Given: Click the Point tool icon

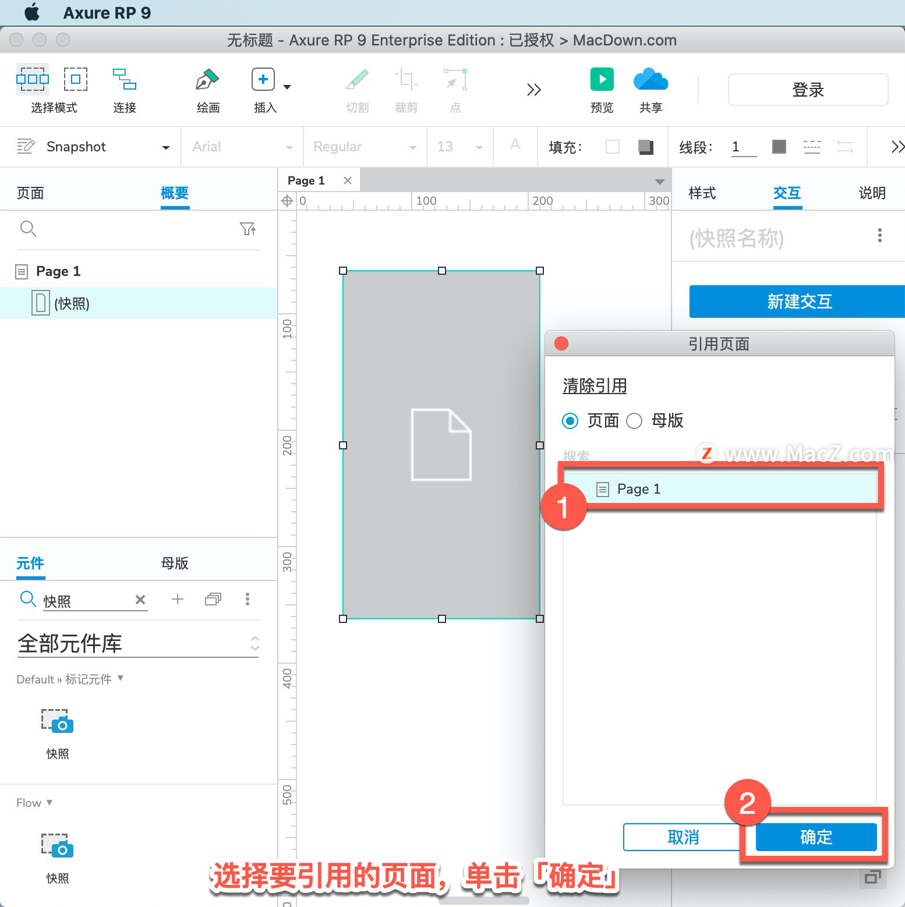Looking at the screenshot, I should click(455, 79).
